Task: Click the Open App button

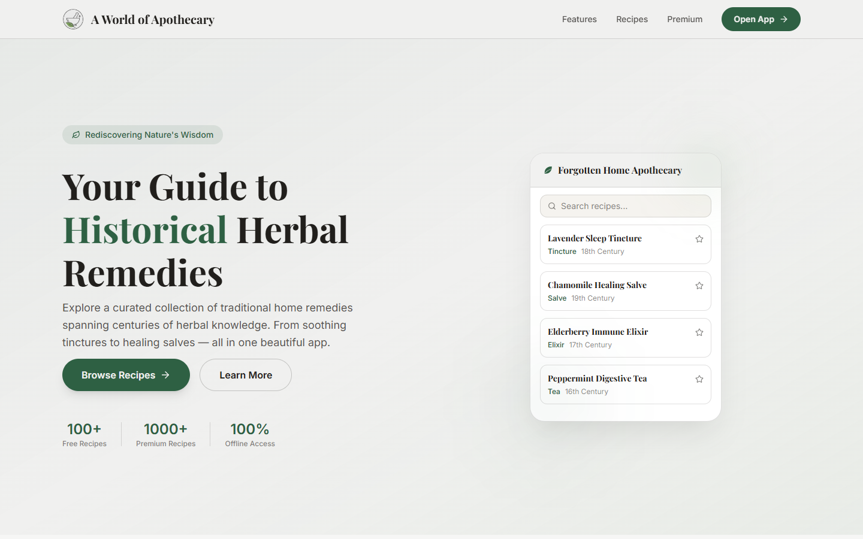Action: pyautogui.click(x=761, y=19)
